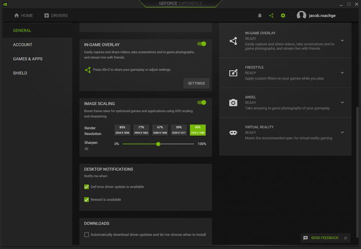This screenshot has width=361, height=249.
Task: Click the user avatar icon
Action: 301,15
